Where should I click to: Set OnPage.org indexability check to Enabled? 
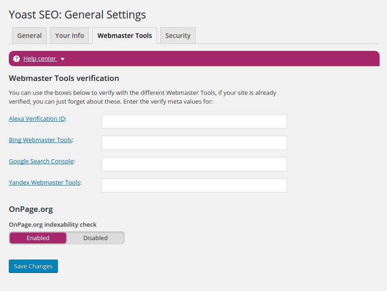pyautogui.click(x=38, y=238)
